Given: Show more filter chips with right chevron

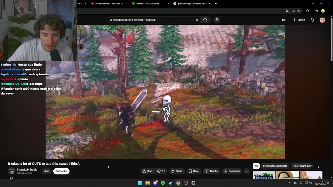Looking at the screenshot, I should click(318, 167).
